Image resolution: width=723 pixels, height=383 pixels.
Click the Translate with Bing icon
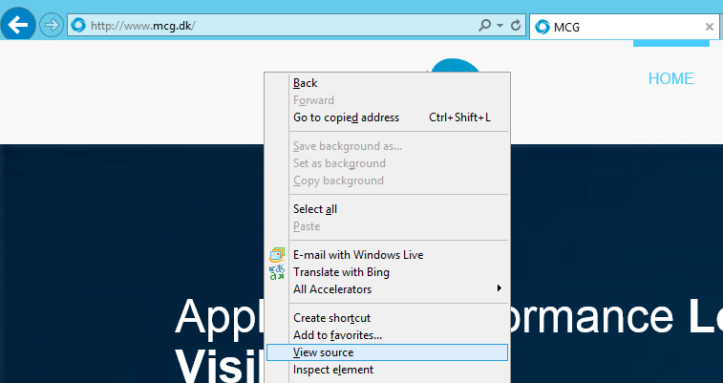click(277, 272)
